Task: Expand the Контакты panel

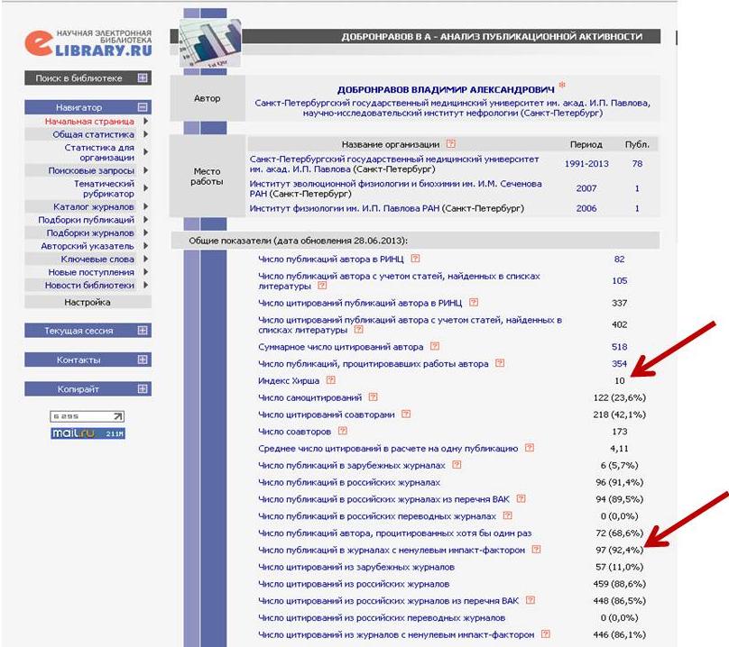Action: [143, 360]
